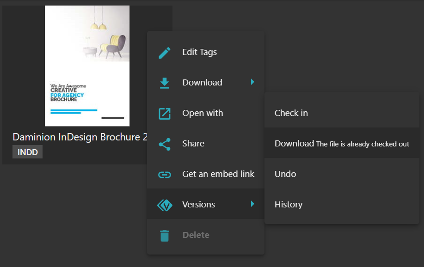The image size is (424, 267).
Task: Click the Open with external-link icon
Action: (x=165, y=114)
